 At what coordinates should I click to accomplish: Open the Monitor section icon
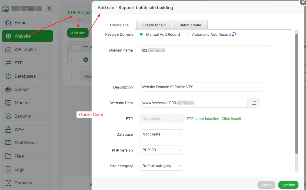(x=9, y=103)
